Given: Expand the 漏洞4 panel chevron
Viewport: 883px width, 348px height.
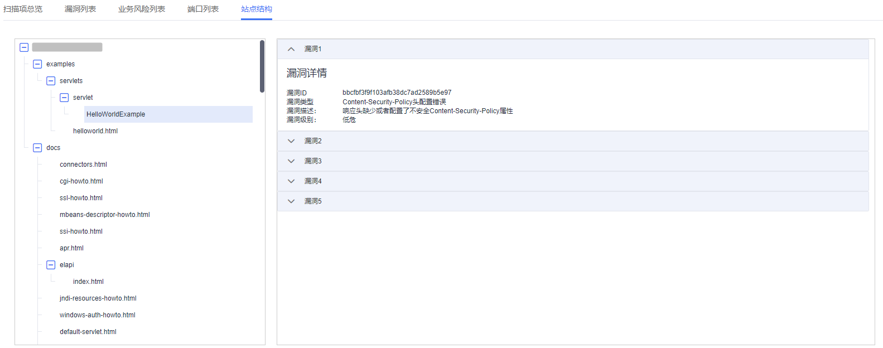Looking at the screenshot, I should (291, 181).
